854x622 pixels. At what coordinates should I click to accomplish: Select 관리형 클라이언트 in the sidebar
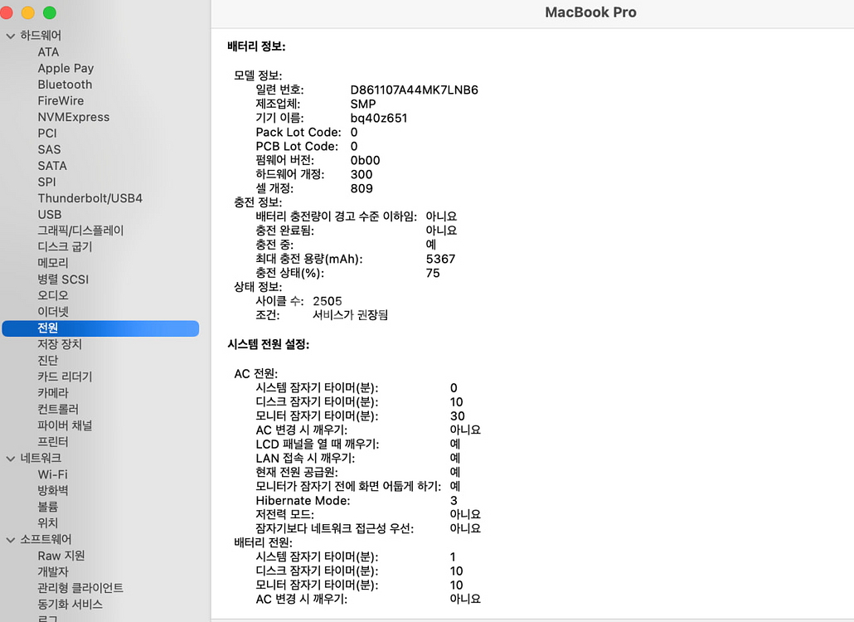[x=80, y=588]
